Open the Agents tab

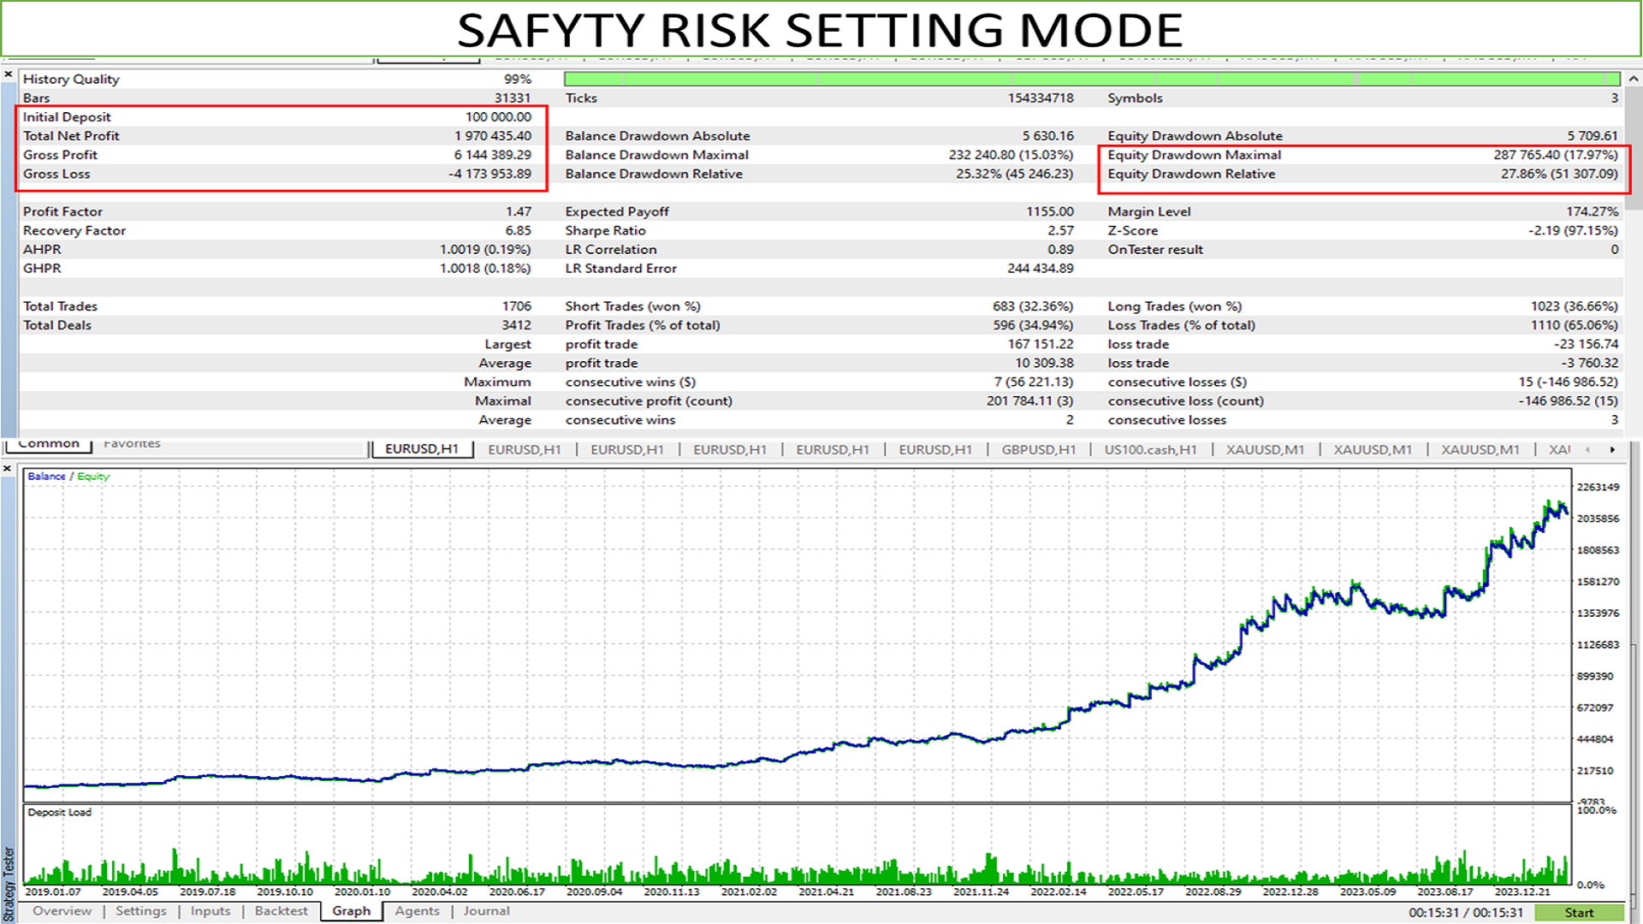pos(417,911)
